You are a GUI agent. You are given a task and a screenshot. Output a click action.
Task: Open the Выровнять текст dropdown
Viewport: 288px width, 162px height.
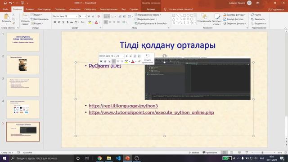[x=146, y=19]
